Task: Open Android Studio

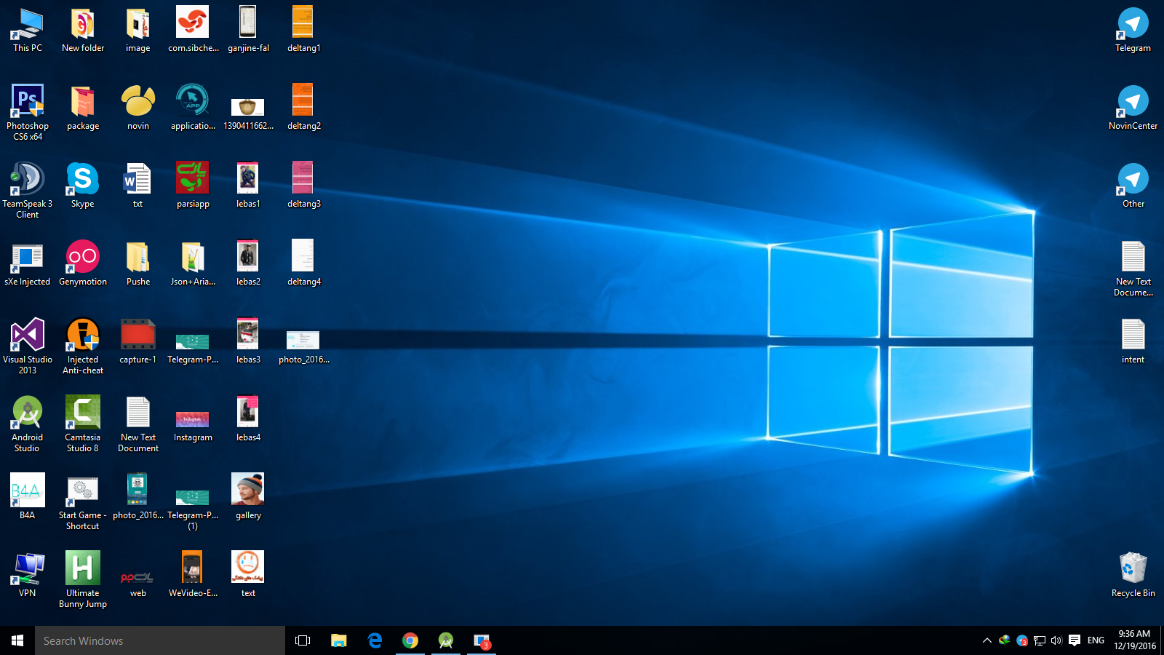Action: coord(27,413)
